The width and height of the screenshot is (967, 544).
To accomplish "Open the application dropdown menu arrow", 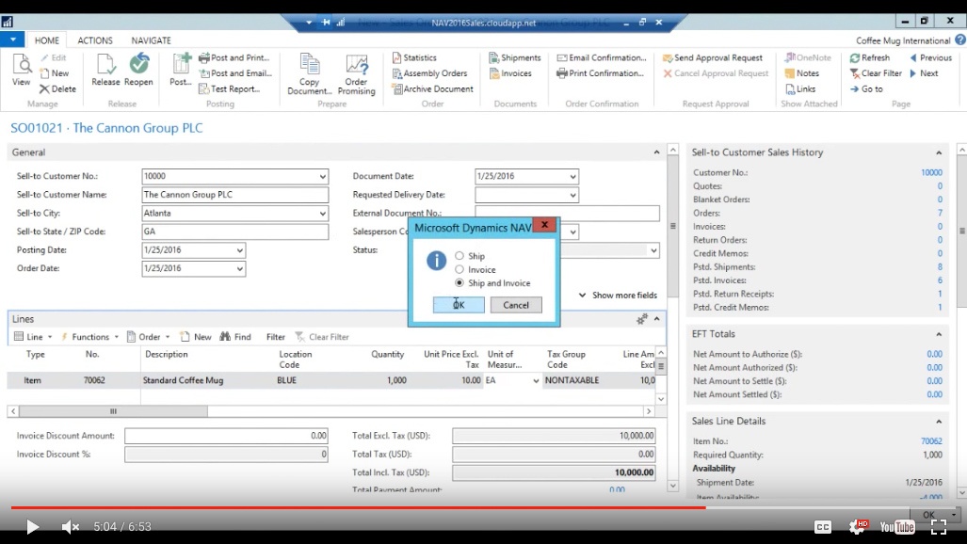I will (12, 40).
